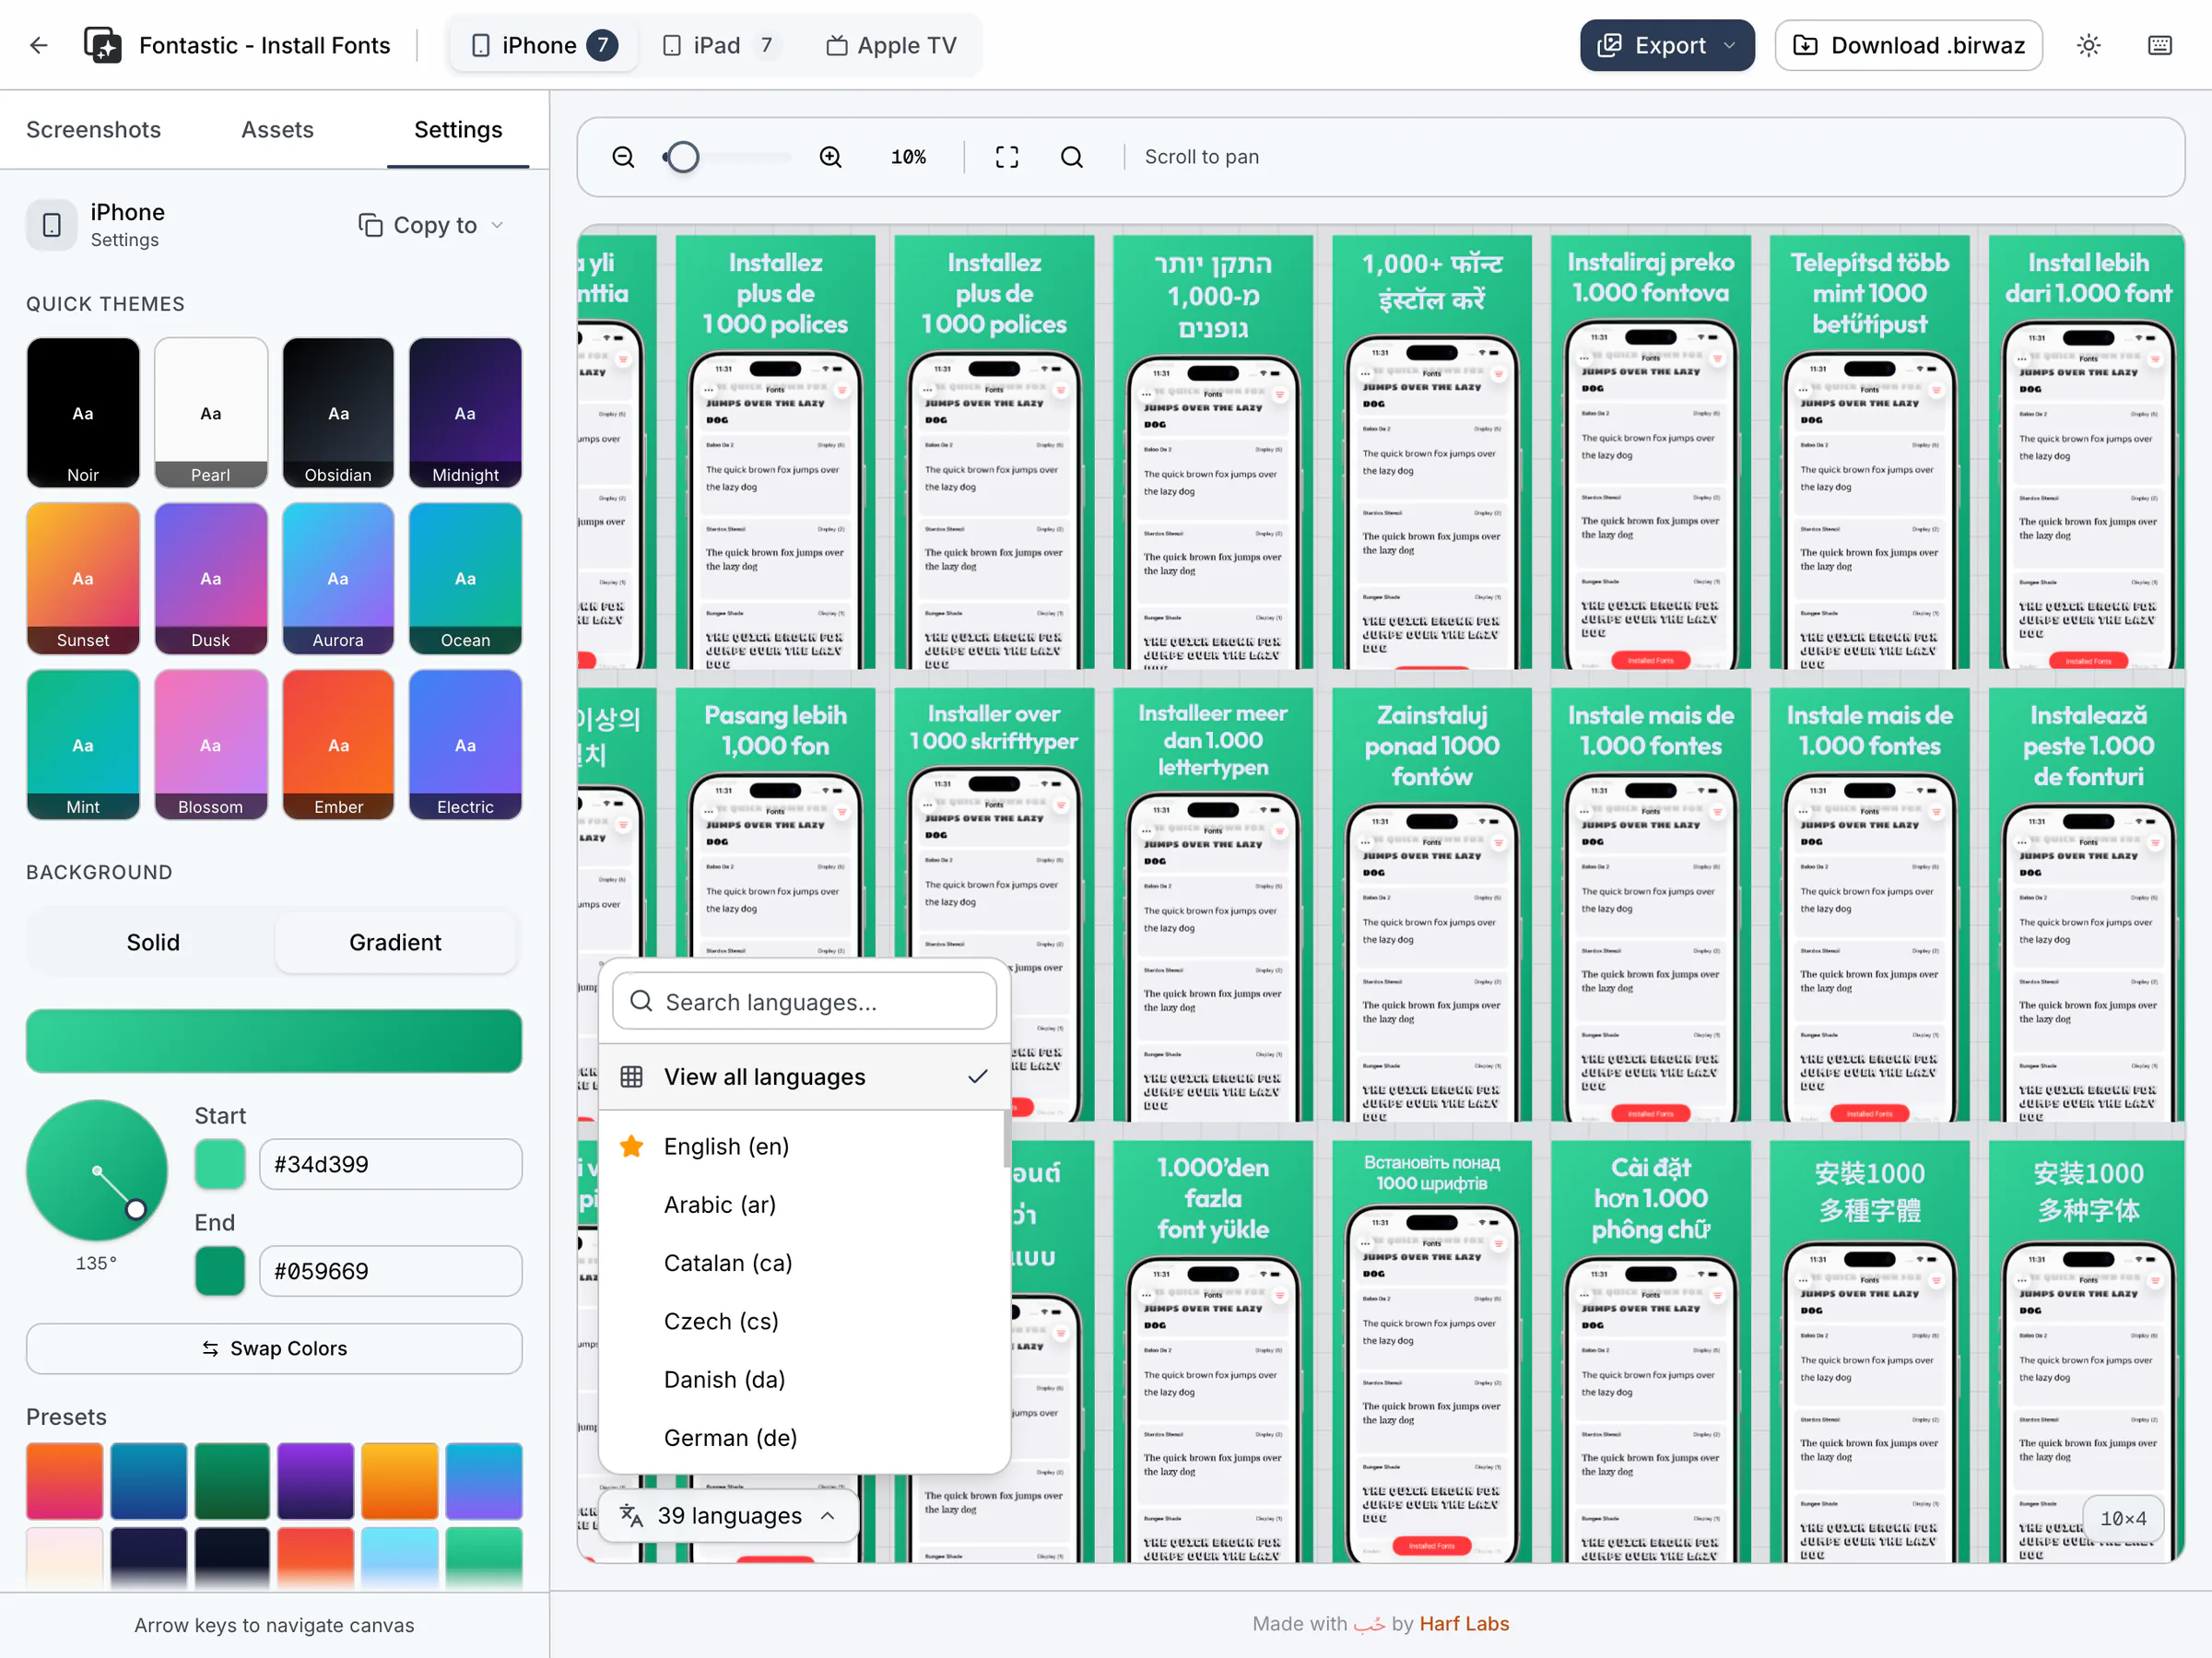Click the back arrow icon
This screenshot has width=2212, height=1658.
coord(38,45)
